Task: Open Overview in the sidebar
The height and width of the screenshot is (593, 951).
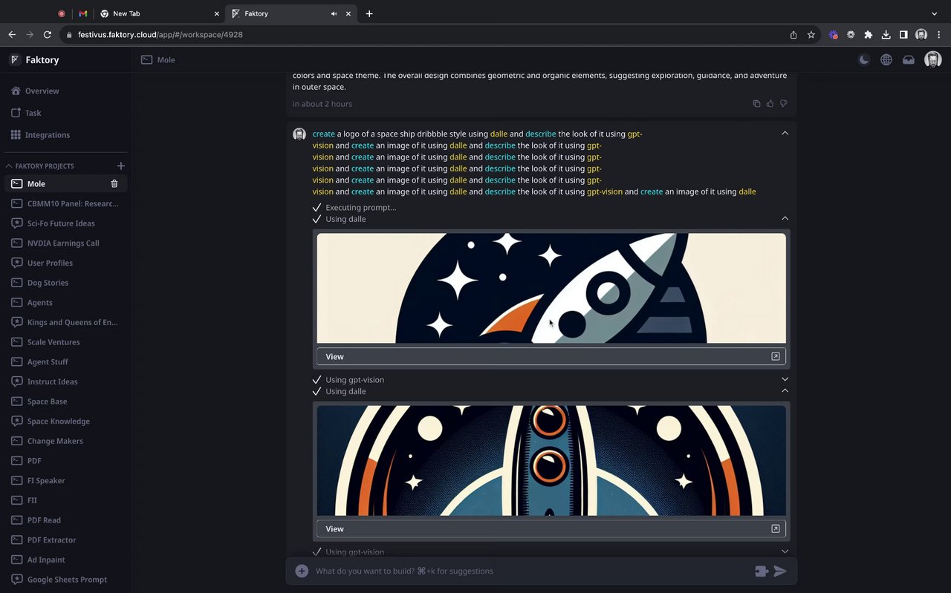Action: [x=65, y=91]
